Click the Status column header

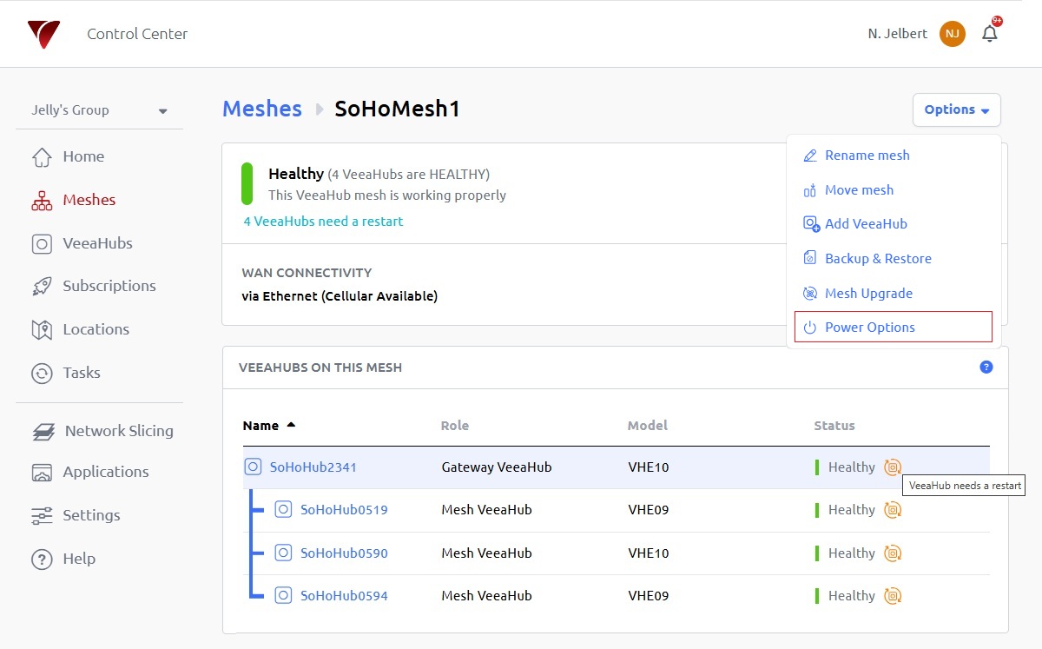(x=834, y=426)
